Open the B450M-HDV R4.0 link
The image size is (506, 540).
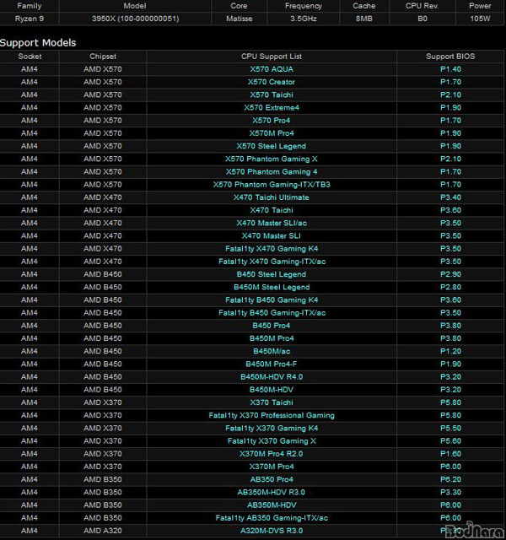pos(272,377)
